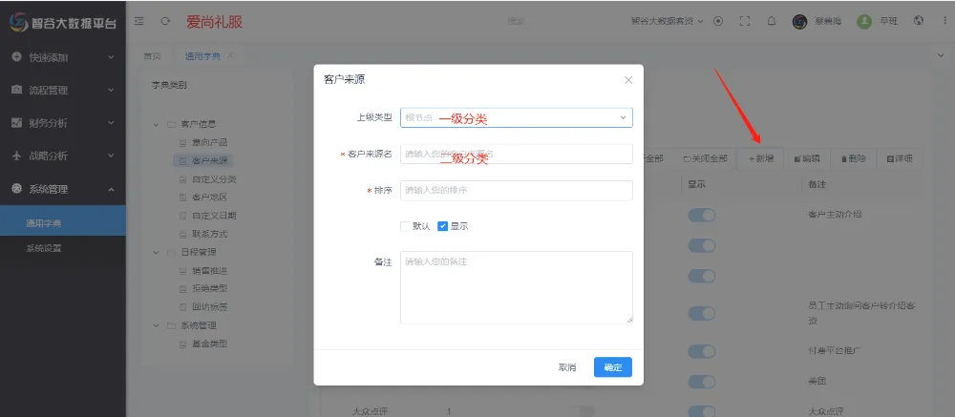Toggle display switch for 客户主动介绍 row
This screenshot has width=955, height=417.
pyautogui.click(x=701, y=216)
